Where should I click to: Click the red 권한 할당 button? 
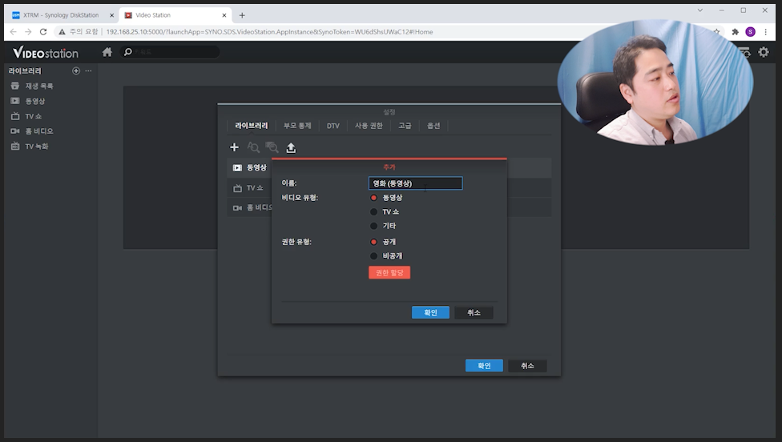pos(389,272)
